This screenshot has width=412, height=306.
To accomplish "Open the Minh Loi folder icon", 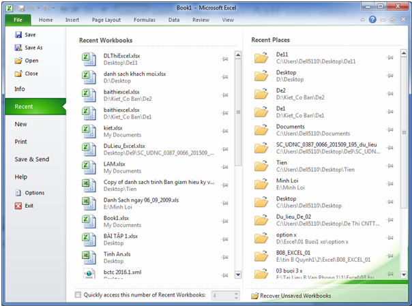I will point(261,184).
